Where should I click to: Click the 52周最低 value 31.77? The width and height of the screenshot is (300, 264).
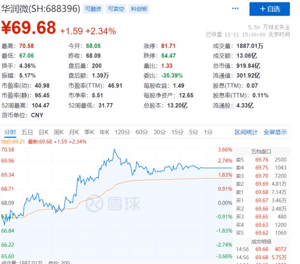(x=106, y=105)
